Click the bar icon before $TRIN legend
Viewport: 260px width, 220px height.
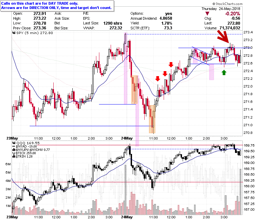pos(14,157)
